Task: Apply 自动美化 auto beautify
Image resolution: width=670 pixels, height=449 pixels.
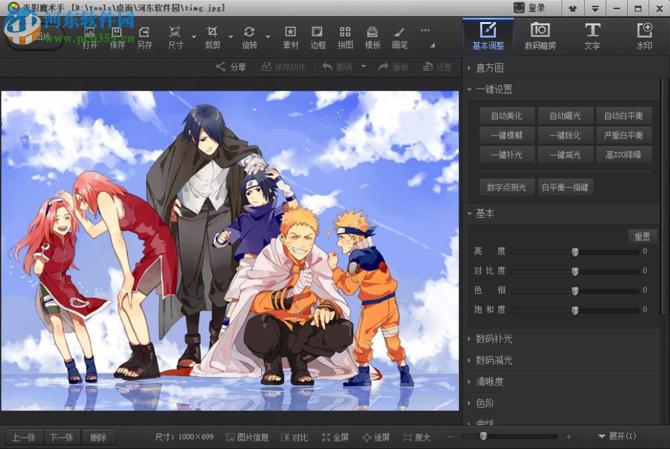Action: click(x=507, y=116)
